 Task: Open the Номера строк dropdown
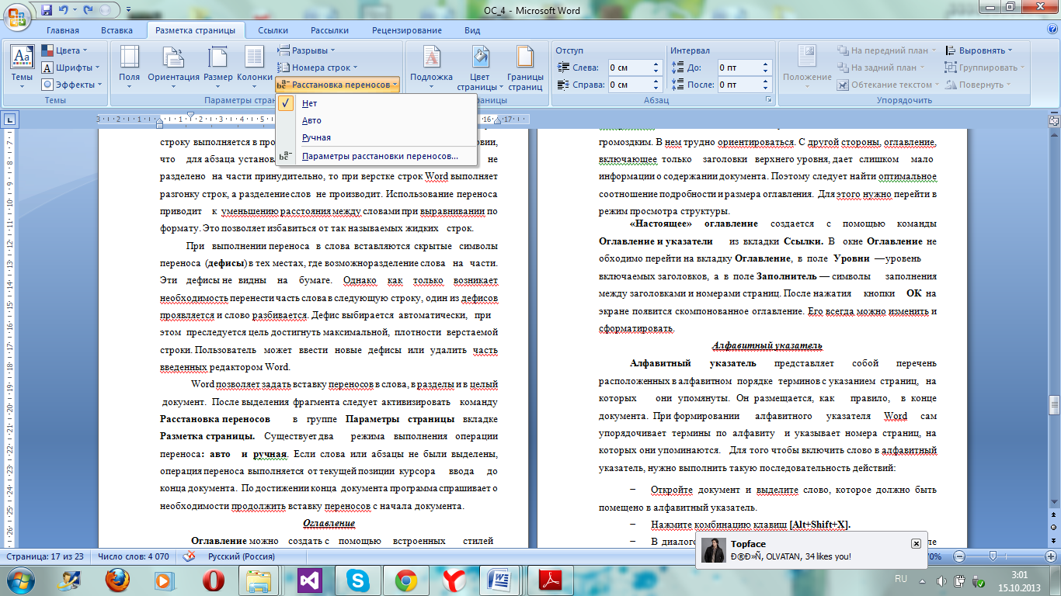318,68
